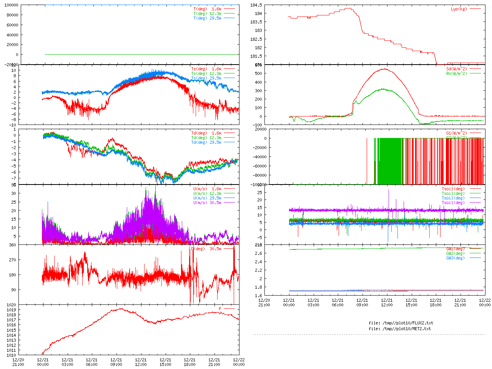Click the purple line sample beside the last "Tsoil(deg)"
The image size is (492, 369).
[475, 203]
